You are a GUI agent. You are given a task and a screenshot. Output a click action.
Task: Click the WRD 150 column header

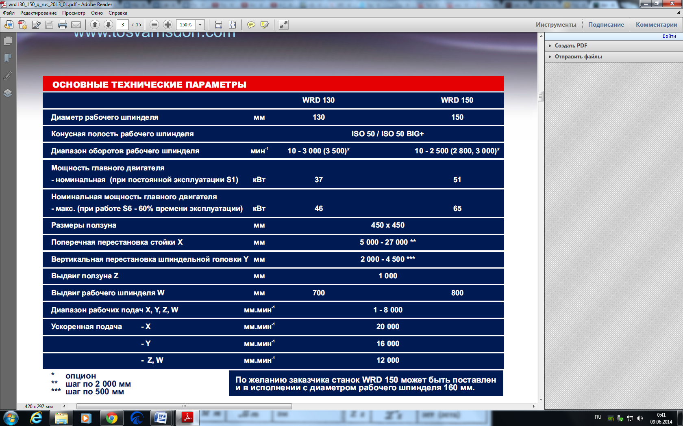[457, 100]
